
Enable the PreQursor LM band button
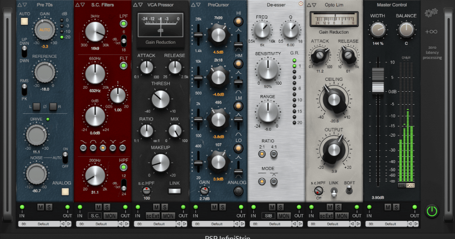(238, 106)
